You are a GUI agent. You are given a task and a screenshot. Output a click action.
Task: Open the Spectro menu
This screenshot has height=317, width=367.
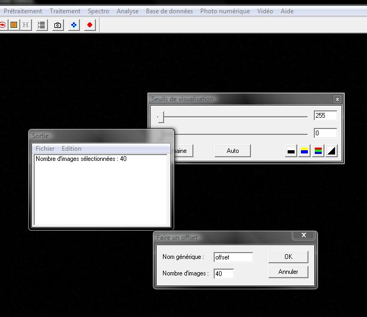[x=99, y=11]
